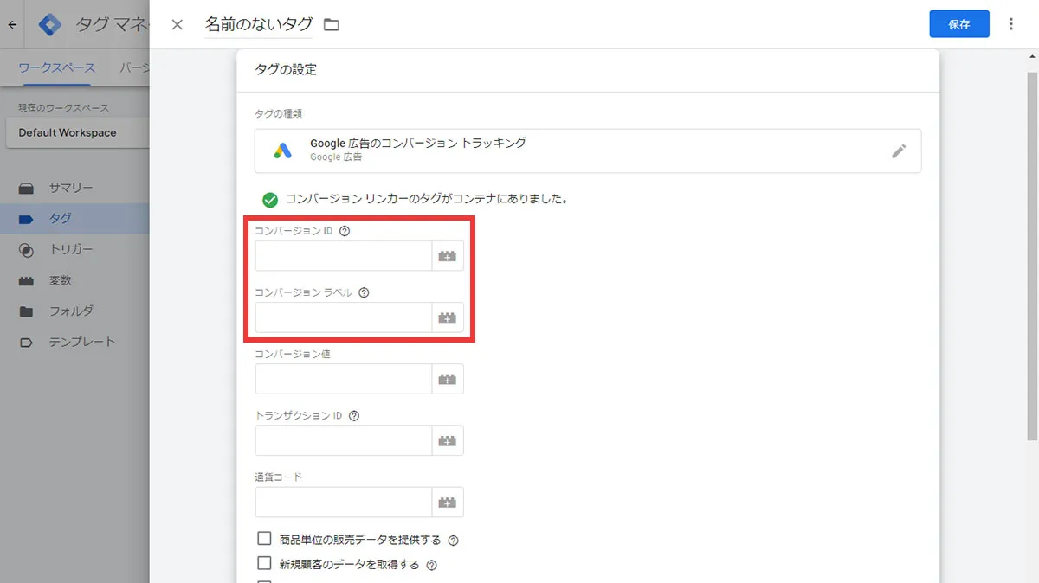1039x583 pixels.
Task: Open 変数 from the sidebar menu
Action: click(x=61, y=280)
